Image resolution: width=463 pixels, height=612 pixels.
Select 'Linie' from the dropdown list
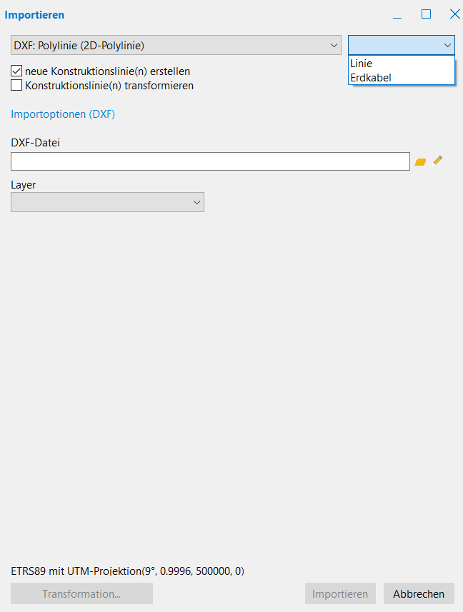click(362, 64)
